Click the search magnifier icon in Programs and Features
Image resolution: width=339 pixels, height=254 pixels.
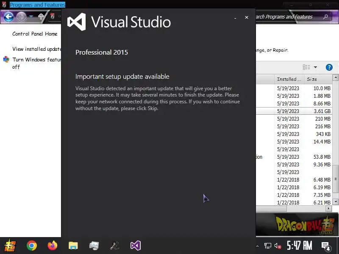click(325, 17)
